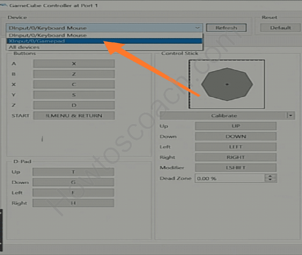Change Control Stick Up binding UP

click(x=236, y=126)
